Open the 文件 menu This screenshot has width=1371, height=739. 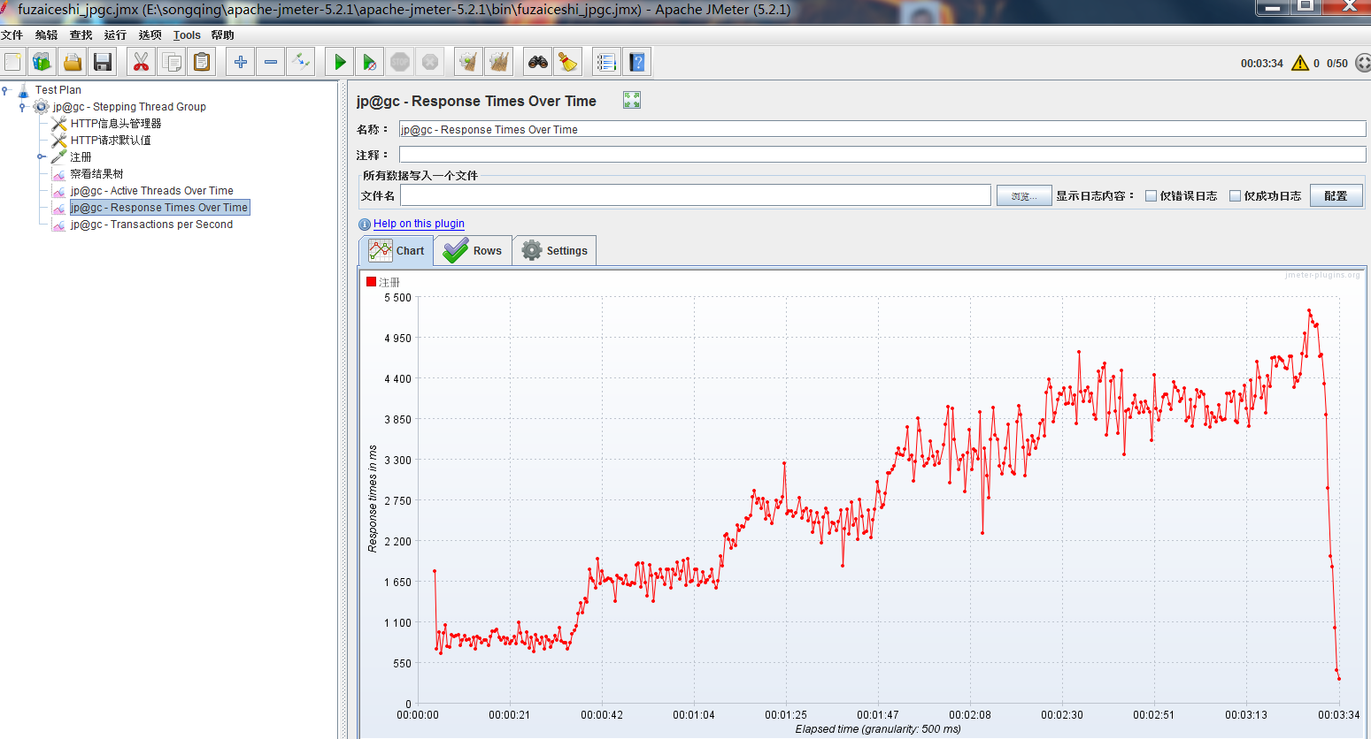tap(12, 35)
